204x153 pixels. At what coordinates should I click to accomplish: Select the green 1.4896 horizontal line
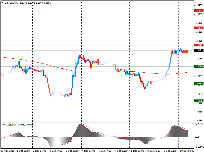click(x=97, y=101)
